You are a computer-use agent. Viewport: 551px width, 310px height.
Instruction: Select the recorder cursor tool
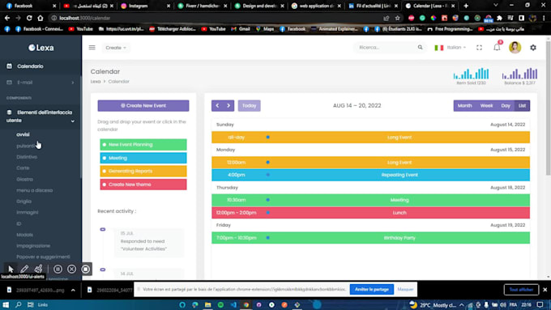[11, 270]
